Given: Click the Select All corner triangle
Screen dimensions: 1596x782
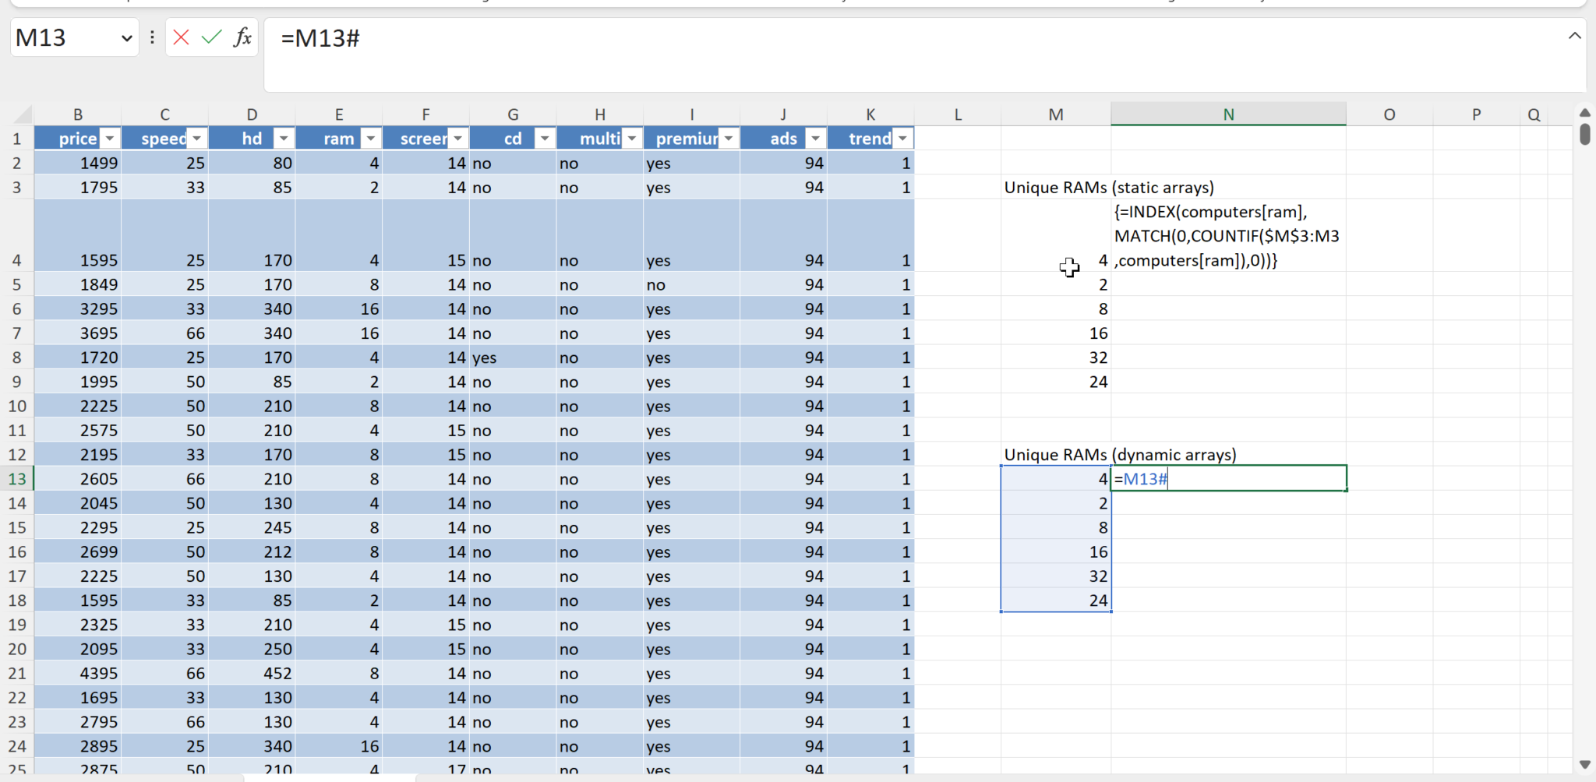Looking at the screenshot, I should tap(23, 115).
